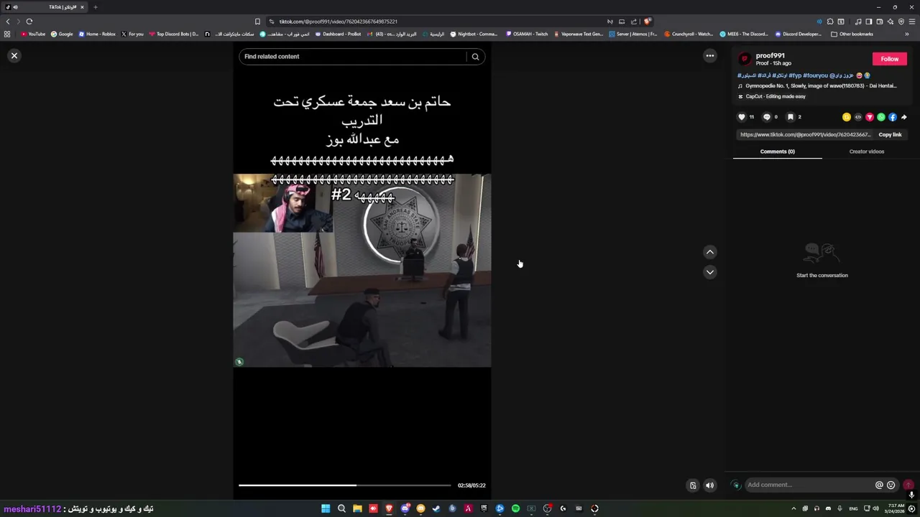Expand more share options arrow
Viewport: 920px width, 517px height.
pos(903,117)
